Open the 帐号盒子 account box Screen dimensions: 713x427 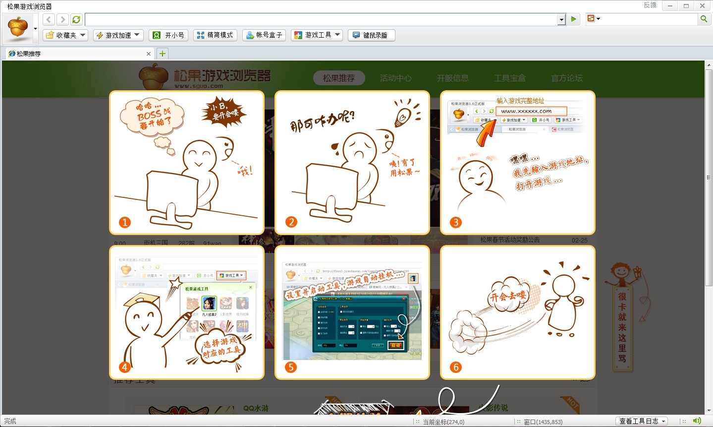[x=264, y=35]
